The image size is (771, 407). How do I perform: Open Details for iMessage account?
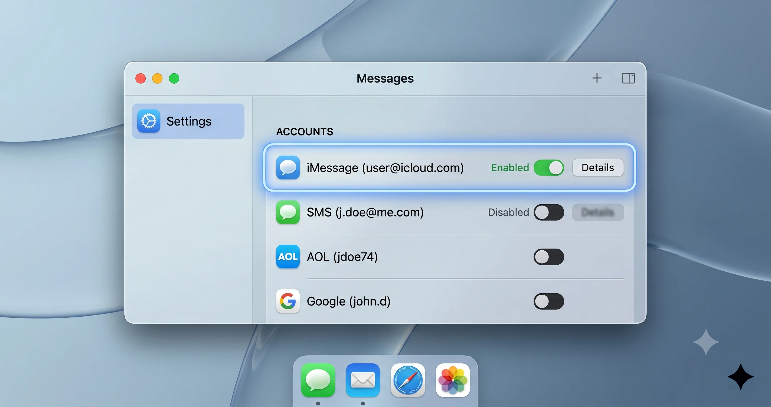click(598, 168)
